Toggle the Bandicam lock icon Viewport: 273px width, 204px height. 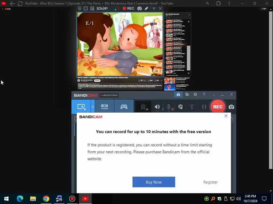pos(178,94)
